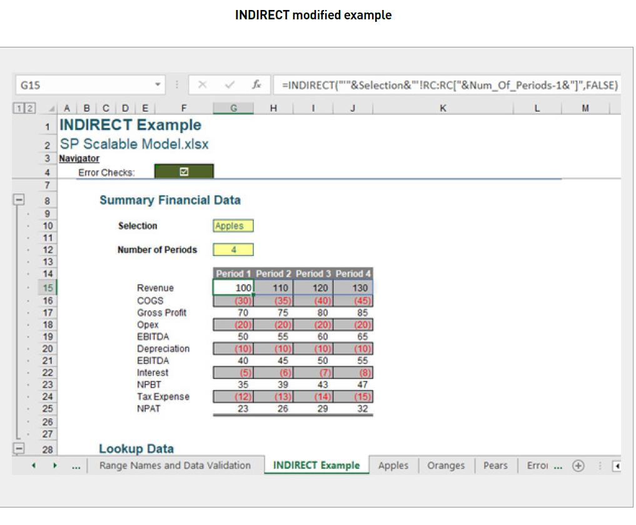Collapse the Summary Financial Data row group
The height and width of the screenshot is (525, 636).
point(19,199)
